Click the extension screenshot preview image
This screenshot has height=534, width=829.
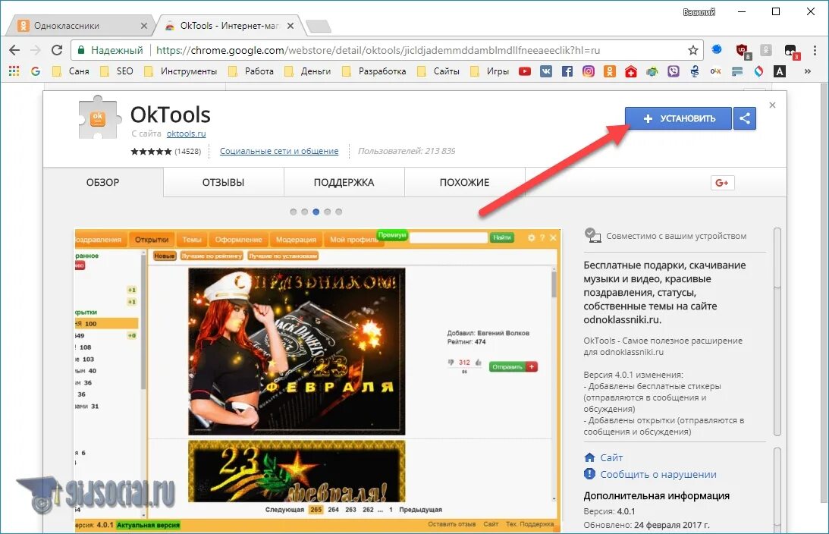pos(317,381)
